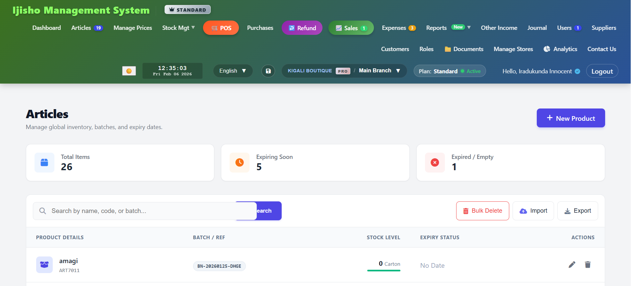Open the Refund page
631x286 pixels.
[302, 28]
